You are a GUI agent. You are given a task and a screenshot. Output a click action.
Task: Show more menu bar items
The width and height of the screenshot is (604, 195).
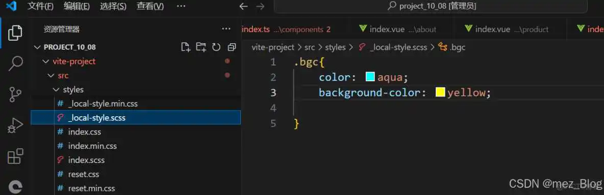click(x=181, y=7)
